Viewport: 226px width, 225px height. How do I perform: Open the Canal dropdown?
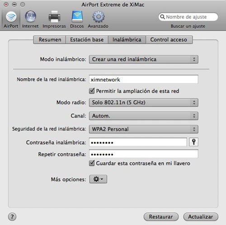pos(144,116)
